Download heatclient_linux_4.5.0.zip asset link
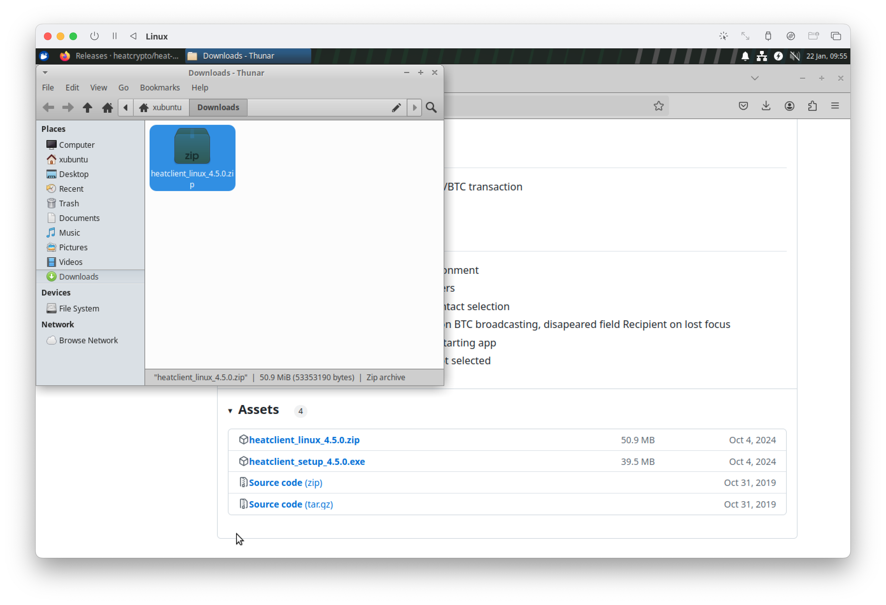Screen dimensions: 886x605 point(304,440)
